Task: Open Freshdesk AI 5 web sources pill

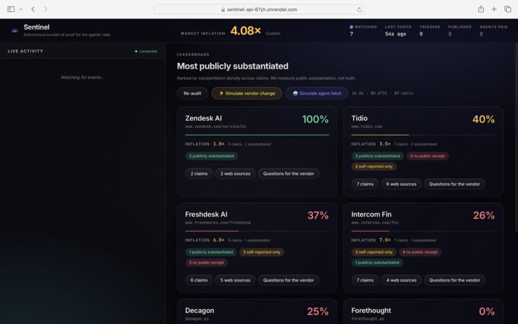Action: 235,280
